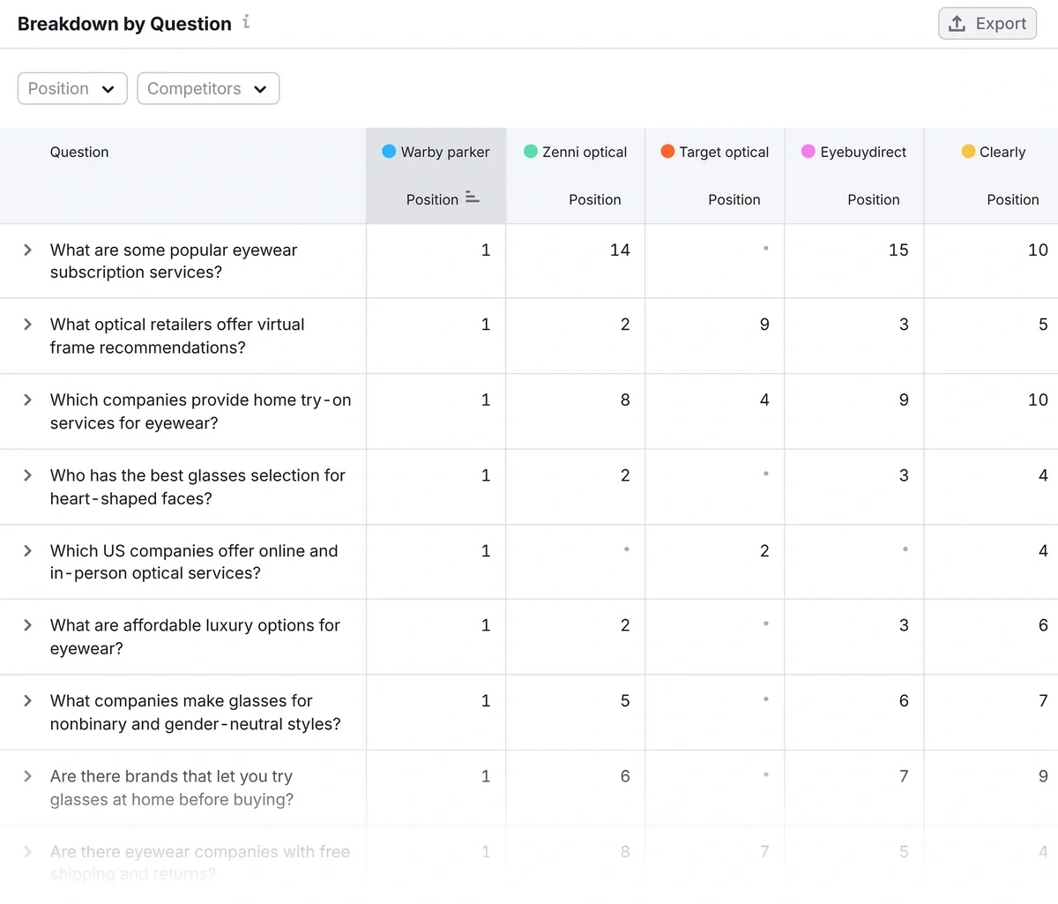Expand the eyewear subscription services question row
Viewport: 1058px width, 904px height.
[28, 250]
